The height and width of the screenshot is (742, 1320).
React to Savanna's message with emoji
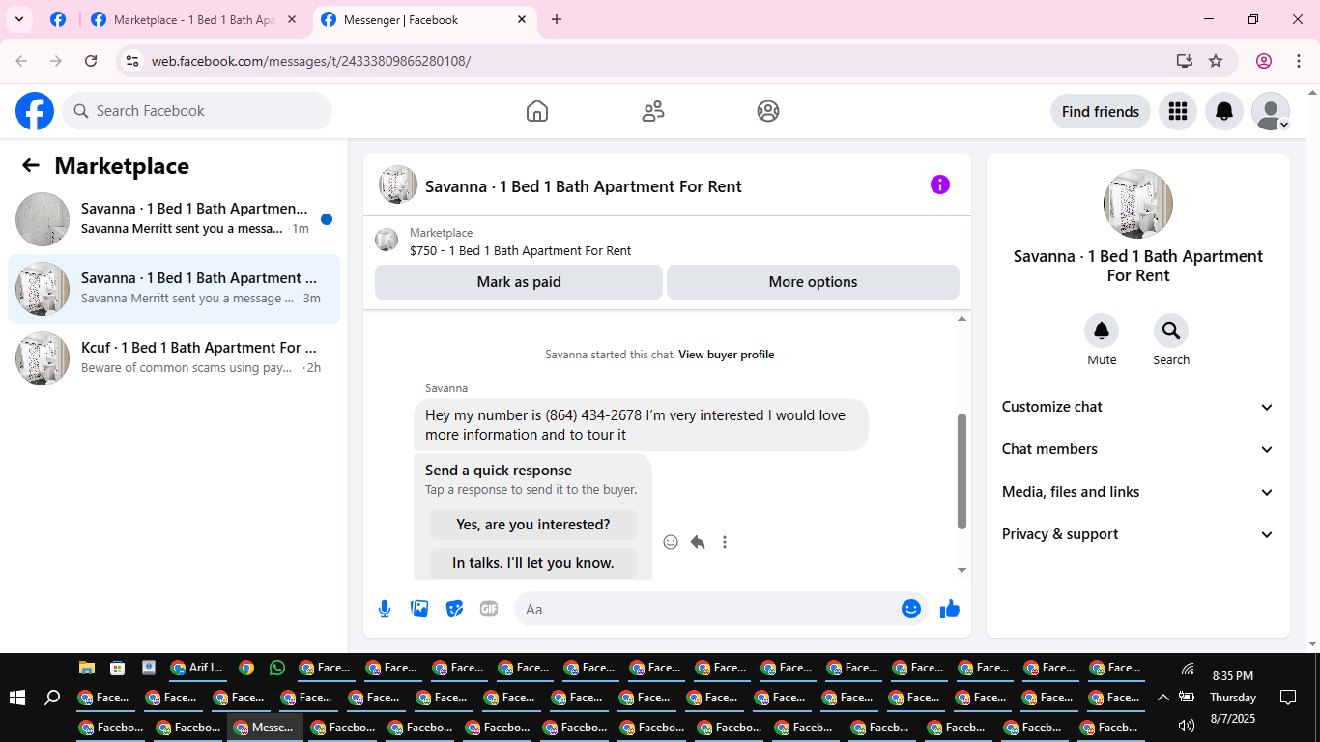pyautogui.click(x=671, y=542)
